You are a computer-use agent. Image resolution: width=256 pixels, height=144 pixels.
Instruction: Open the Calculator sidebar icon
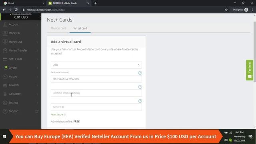pos(5,94)
